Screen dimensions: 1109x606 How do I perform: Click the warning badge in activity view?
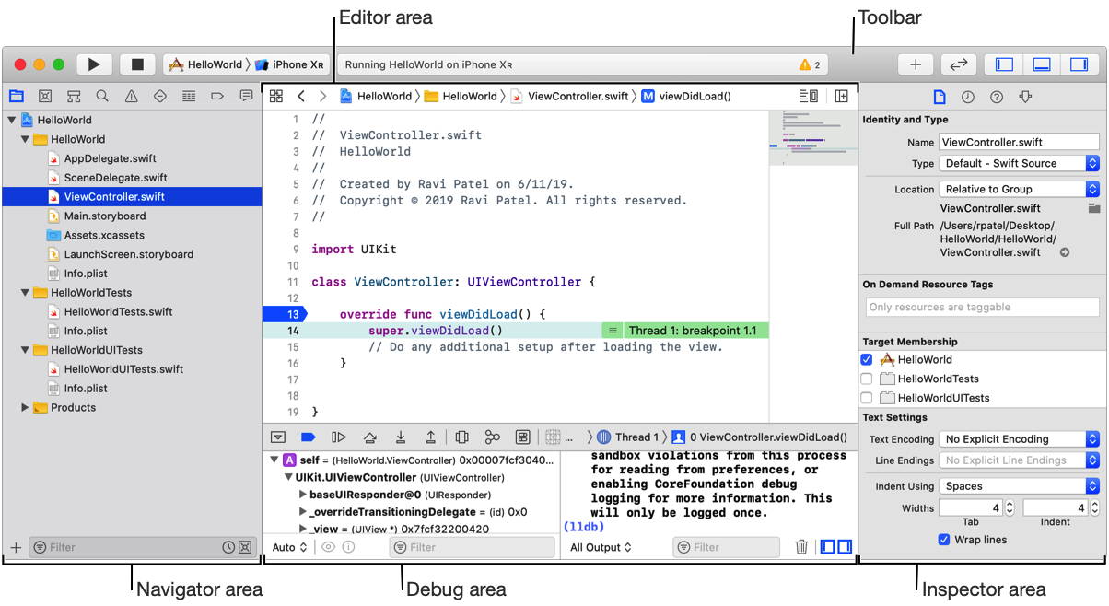(811, 65)
